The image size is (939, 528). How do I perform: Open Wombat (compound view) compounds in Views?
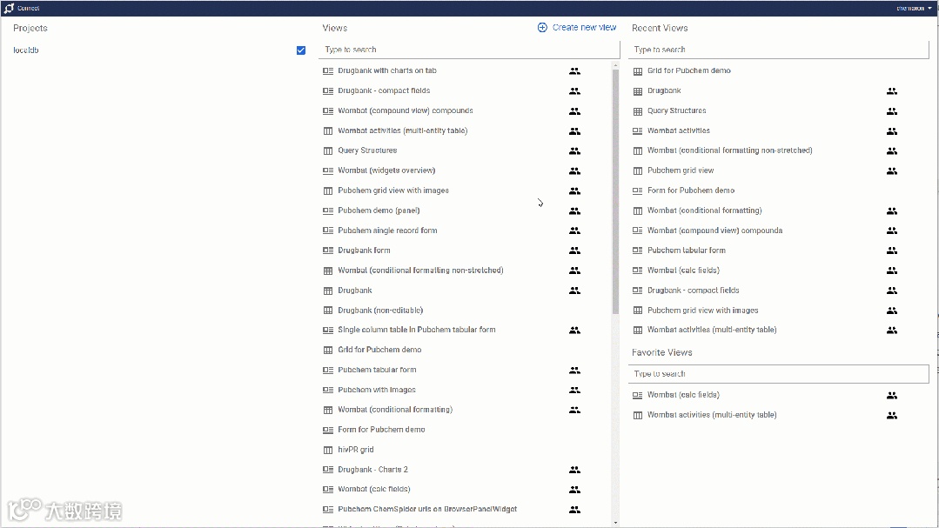[406, 110]
